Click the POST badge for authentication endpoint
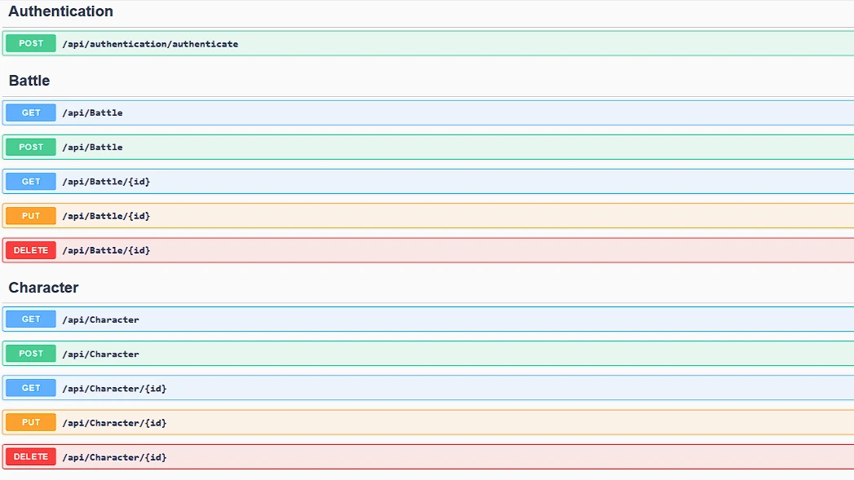 (x=31, y=43)
